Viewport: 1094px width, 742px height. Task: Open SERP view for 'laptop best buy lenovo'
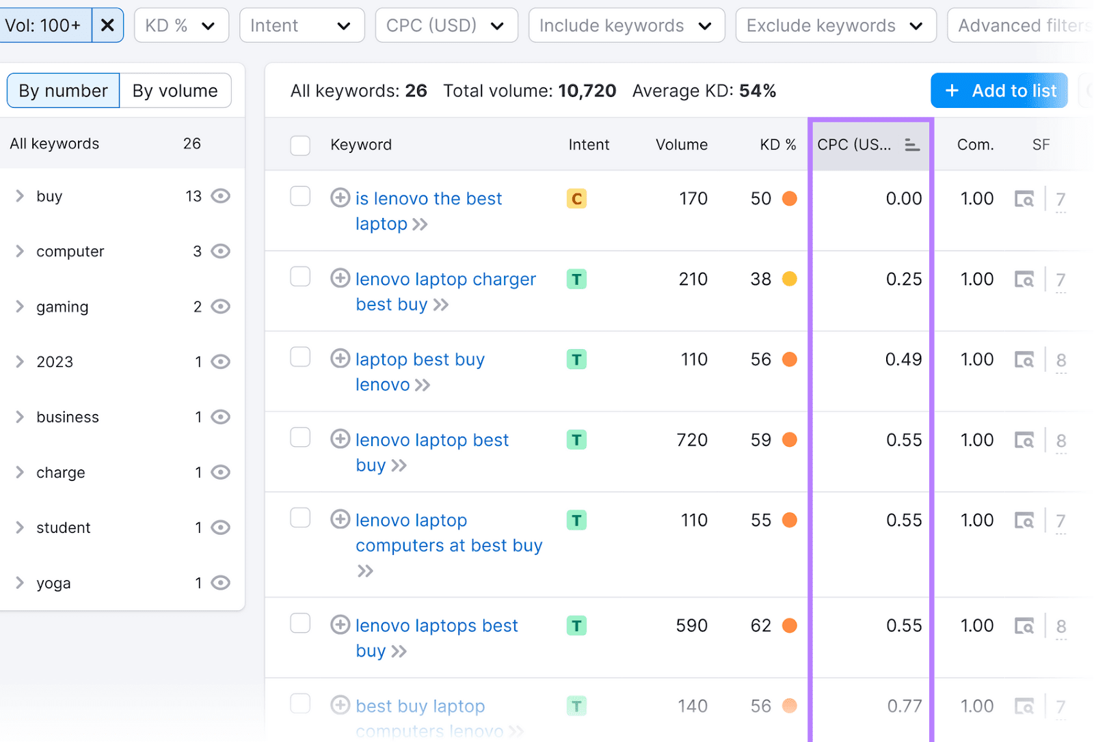(1024, 359)
